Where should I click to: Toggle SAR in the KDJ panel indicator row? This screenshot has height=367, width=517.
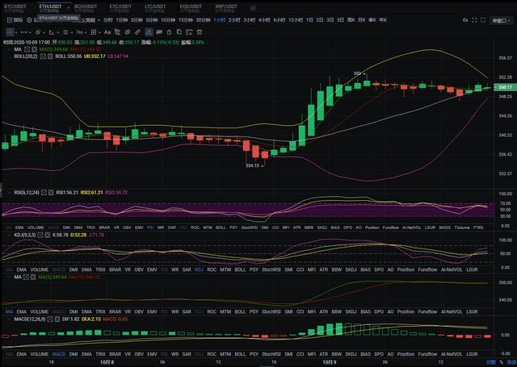(187, 269)
